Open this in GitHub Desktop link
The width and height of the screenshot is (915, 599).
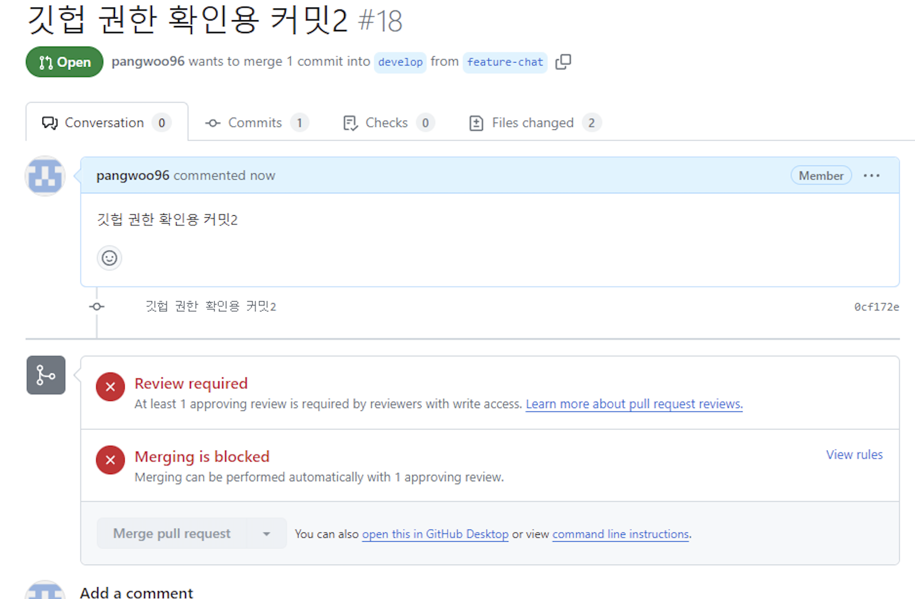click(x=435, y=534)
